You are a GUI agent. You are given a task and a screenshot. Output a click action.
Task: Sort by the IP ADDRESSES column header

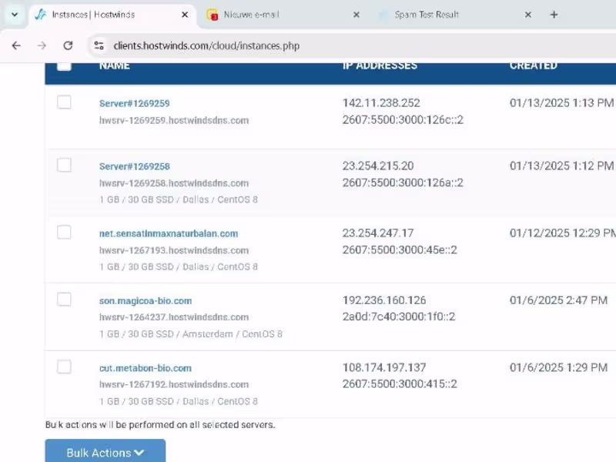[x=380, y=65]
